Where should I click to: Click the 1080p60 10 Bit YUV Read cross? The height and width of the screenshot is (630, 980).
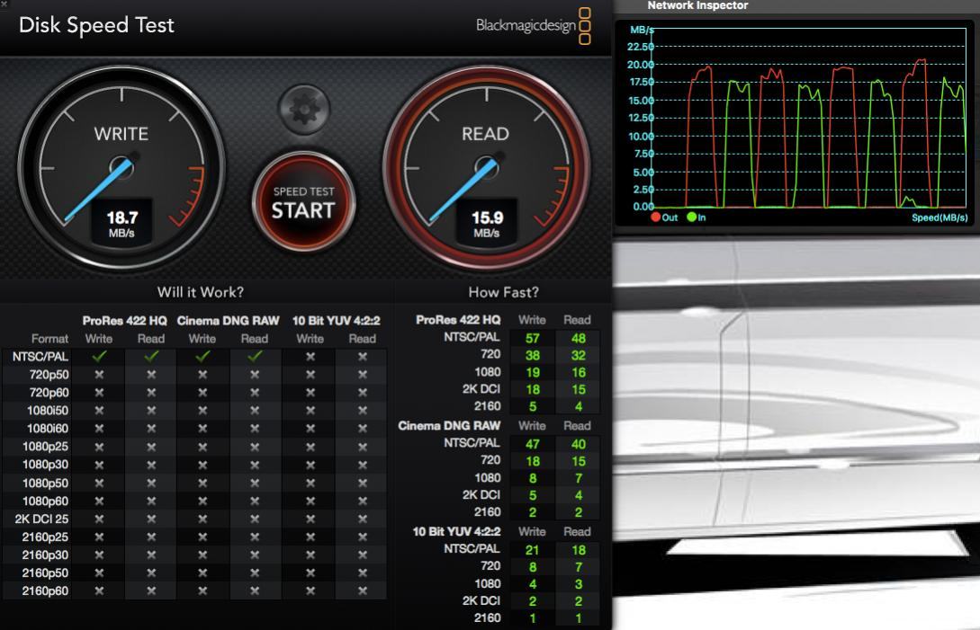coord(363,501)
